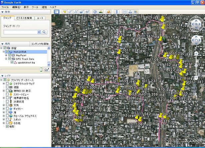The image size is (205, 148).
Task: Click the north N marker on the compass ring
Action: click(196, 17)
